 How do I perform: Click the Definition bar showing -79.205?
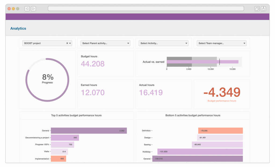pos(220,131)
